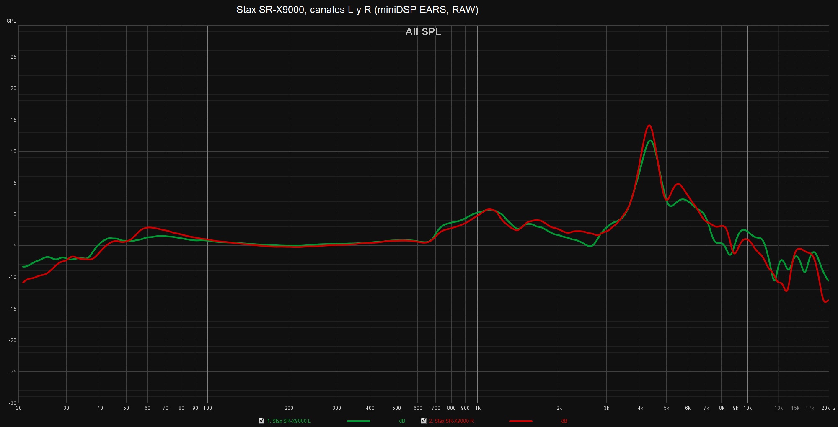This screenshot has height=427, width=838.
Task: Click the 0 dB label on vertical axis
Action: (x=15, y=214)
